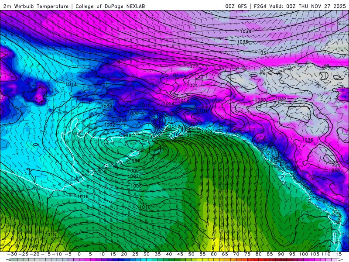Click the 'F264' forecast hour text

(x=260, y=7)
